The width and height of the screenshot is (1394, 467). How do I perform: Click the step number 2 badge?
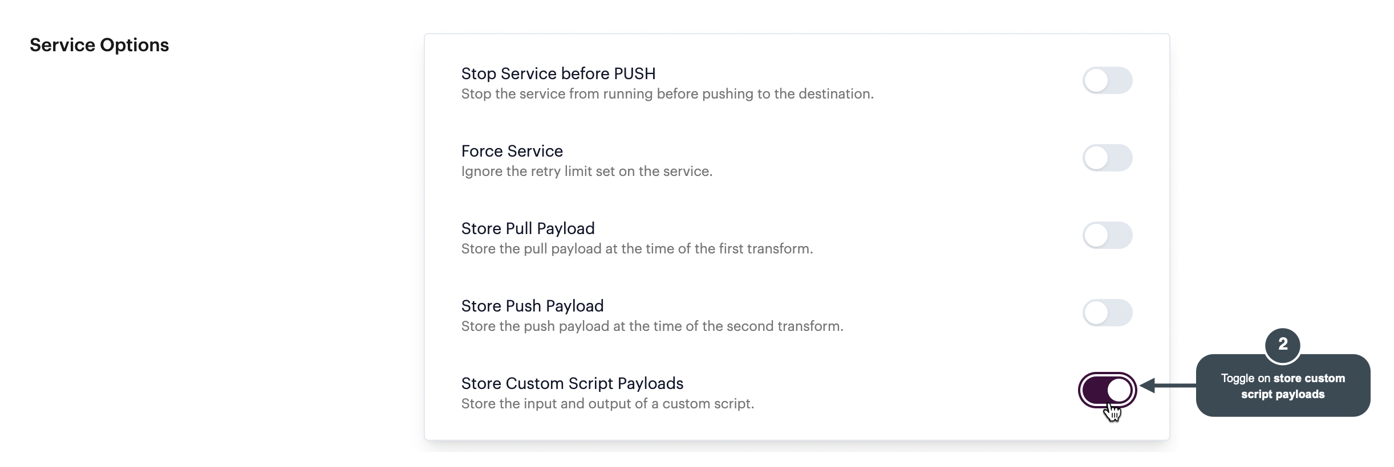(1282, 345)
